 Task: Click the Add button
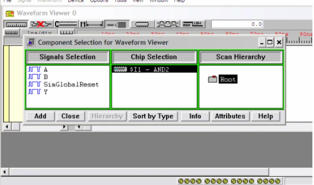40,116
